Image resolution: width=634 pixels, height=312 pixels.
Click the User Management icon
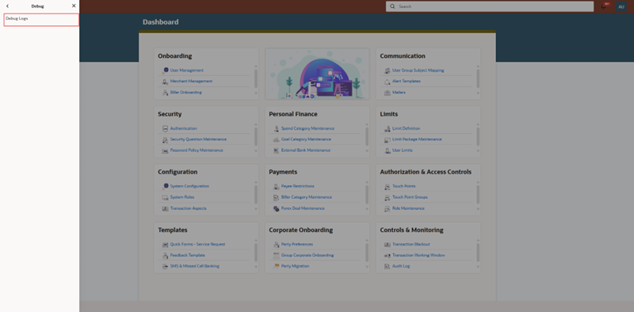[x=165, y=70]
